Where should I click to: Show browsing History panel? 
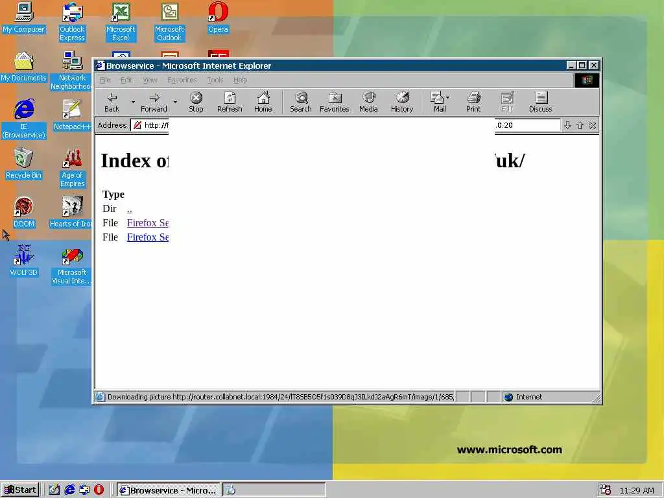[x=402, y=102]
